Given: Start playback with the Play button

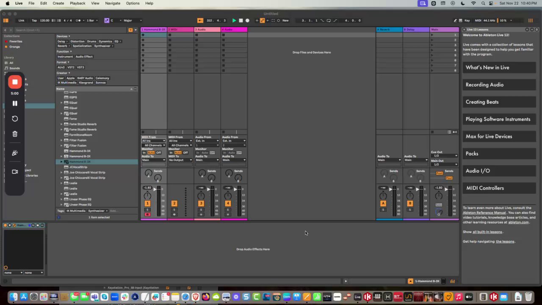Looking at the screenshot, I should pos(234,20).
